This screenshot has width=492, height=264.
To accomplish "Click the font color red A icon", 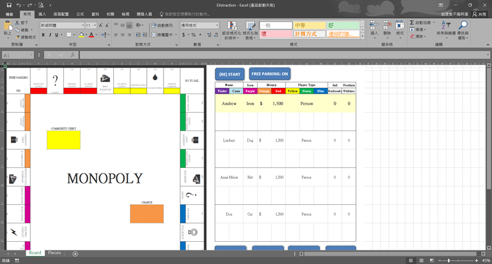I will (x=90, y=35).
